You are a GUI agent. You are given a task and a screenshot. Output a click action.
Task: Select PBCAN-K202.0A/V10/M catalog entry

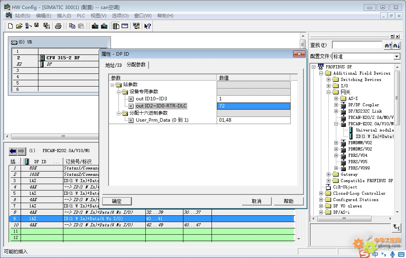(x=371, y=124)
